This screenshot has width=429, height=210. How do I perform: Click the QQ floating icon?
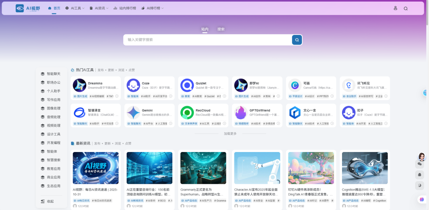point(419,174)
